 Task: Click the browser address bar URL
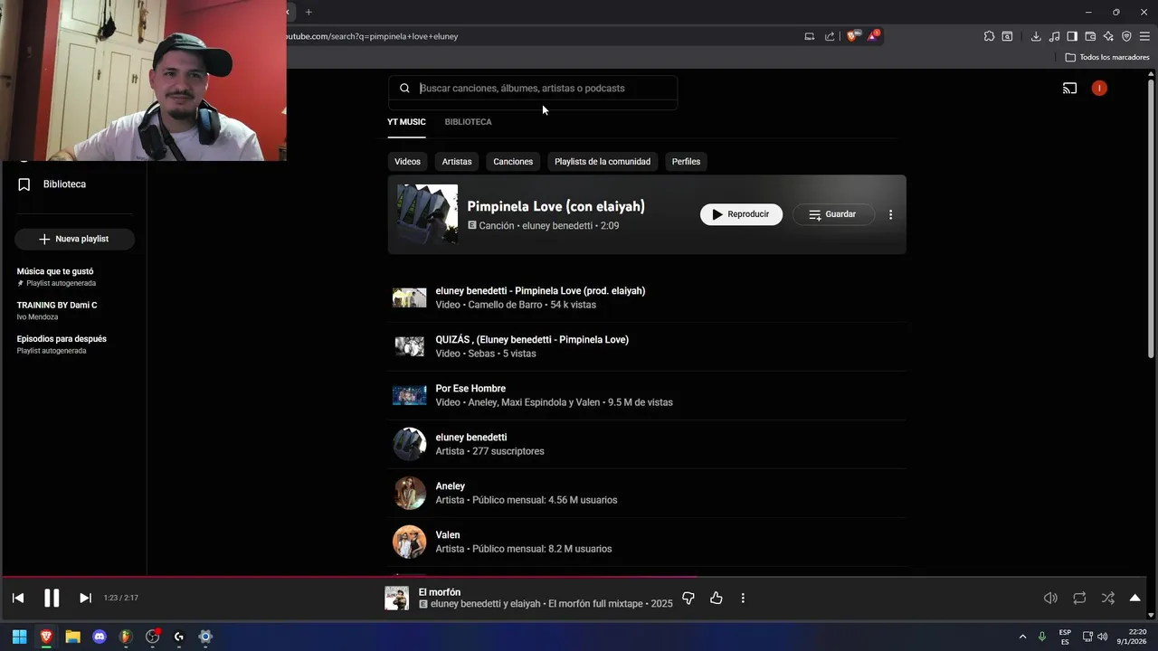[374, 36]
